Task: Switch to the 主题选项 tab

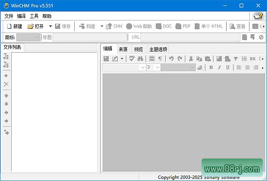Action: (x=158, y=49)
